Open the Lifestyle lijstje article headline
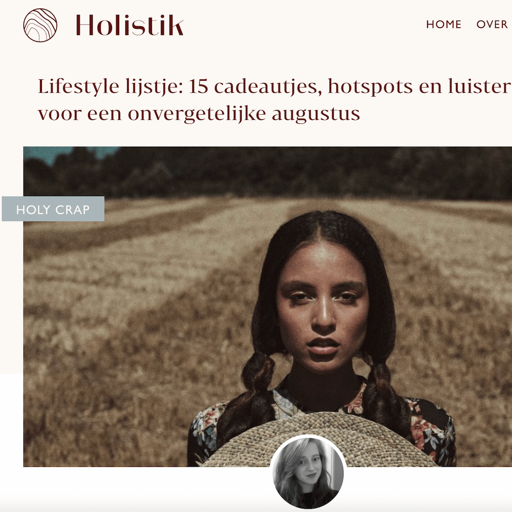 274,100
